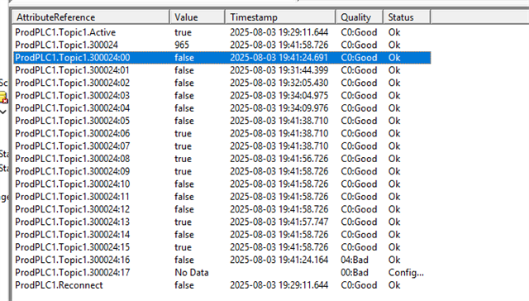
Task: Select the ProdPLC1.Topic1.300024 row with value 965
Action: [222, 45]
